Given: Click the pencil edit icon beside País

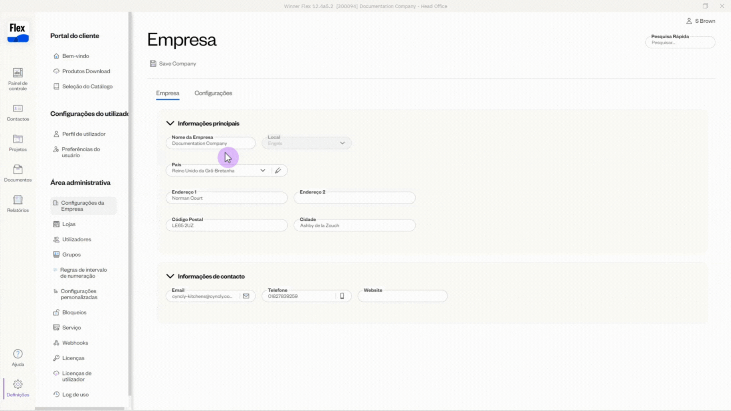Looking at the screenshot, I should coord(278,170).
